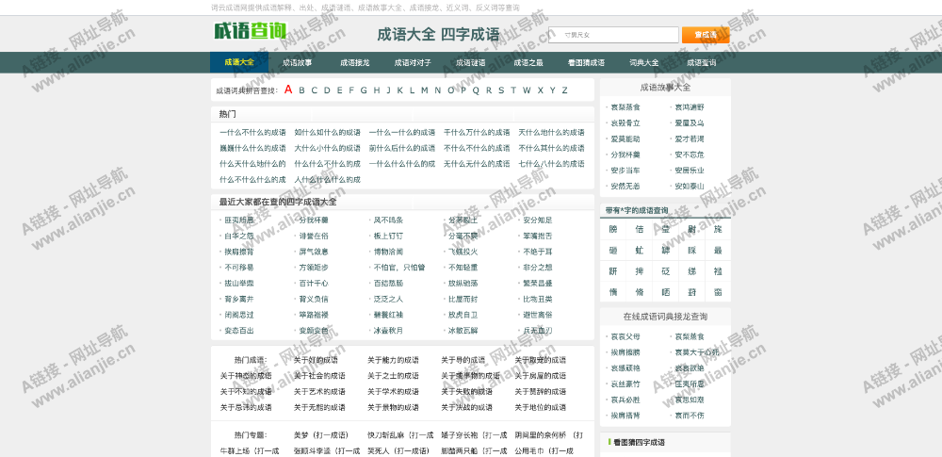Open the 成语之最 navigation tab
Image resolution: width=942 pixels, height=457 pixels.
[x=528, y=62]
